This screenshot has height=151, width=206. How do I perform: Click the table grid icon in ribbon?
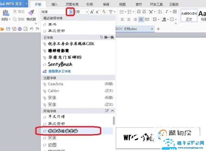coord(175,12)
